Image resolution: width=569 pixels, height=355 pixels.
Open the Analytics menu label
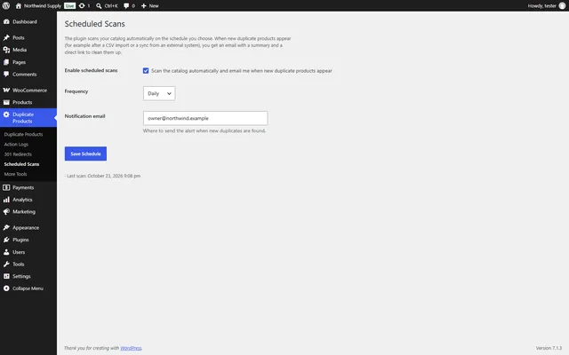coord(22,200)
